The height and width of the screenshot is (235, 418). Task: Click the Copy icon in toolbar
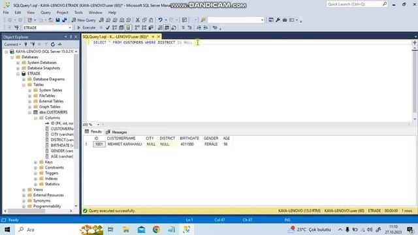coord(144,20)
